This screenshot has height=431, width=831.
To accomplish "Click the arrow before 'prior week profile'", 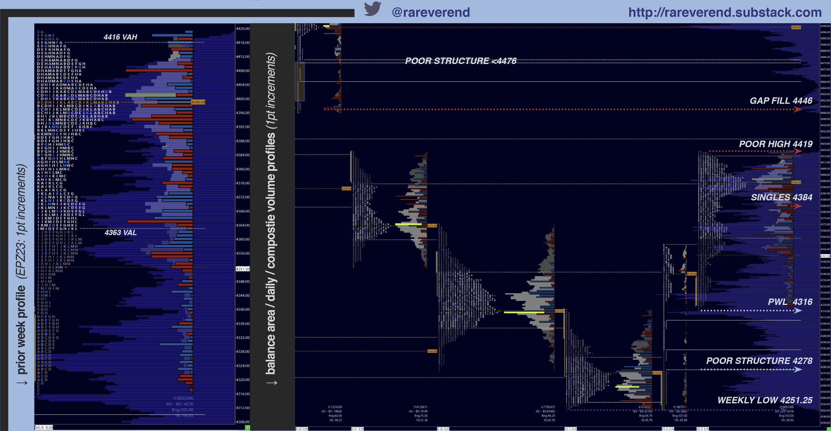I will (x=22, y=383).
